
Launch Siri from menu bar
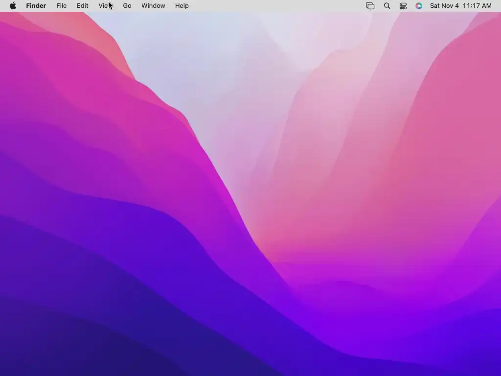419,6
